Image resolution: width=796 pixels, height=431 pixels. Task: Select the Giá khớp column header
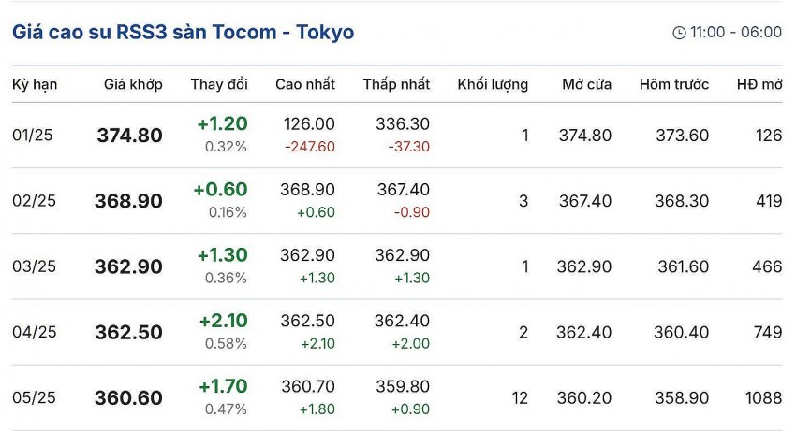[133, 84]
